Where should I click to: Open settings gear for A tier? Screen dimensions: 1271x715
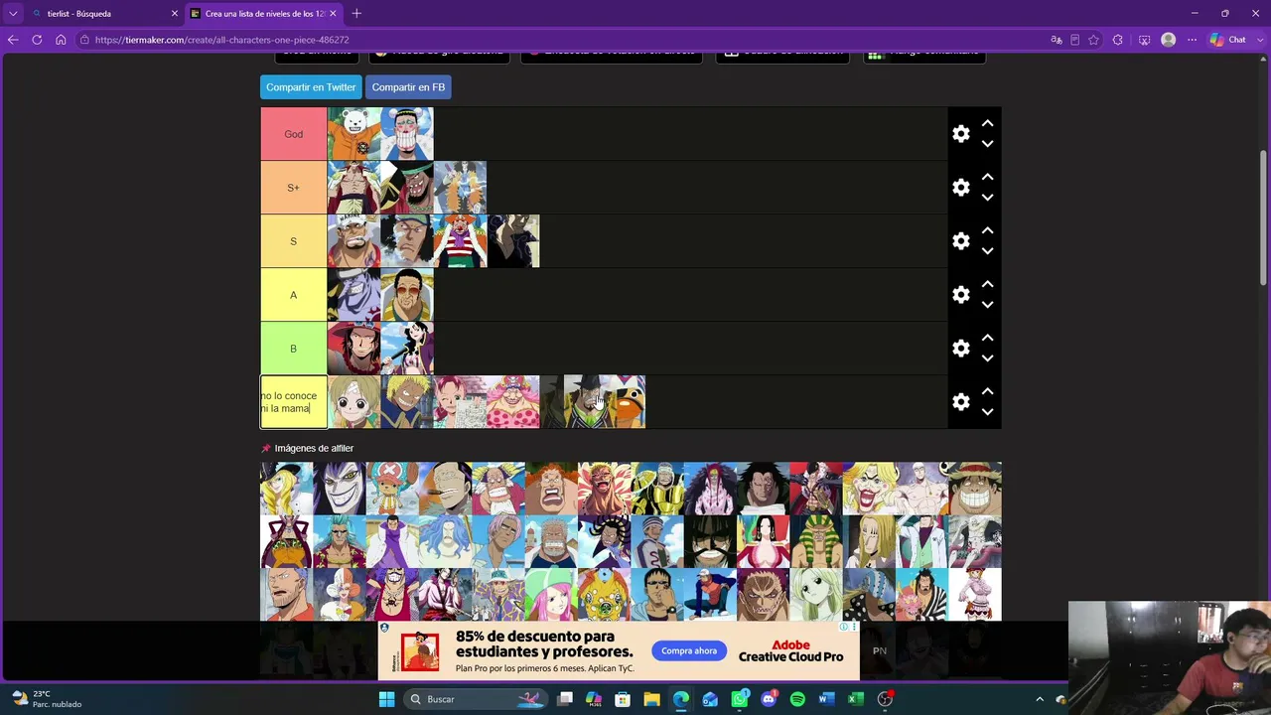960,295
